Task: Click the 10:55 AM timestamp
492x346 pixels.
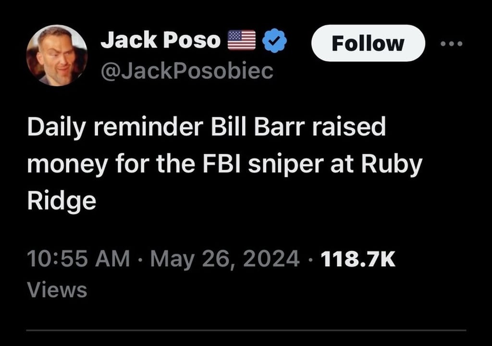Action: tap(78, 259)
